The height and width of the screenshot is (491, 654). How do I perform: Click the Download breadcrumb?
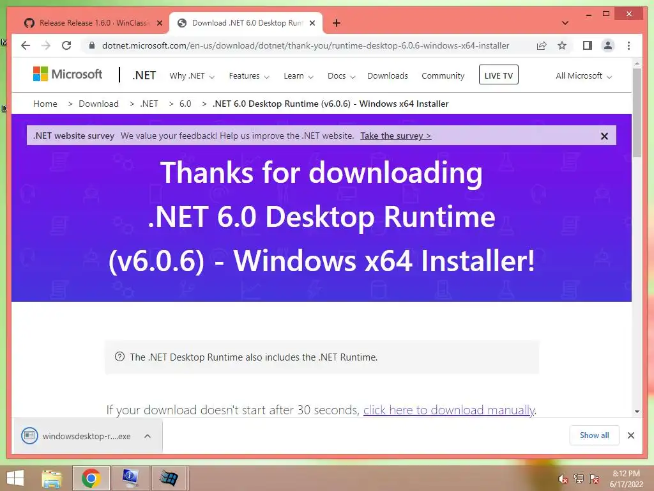point(98,104)
